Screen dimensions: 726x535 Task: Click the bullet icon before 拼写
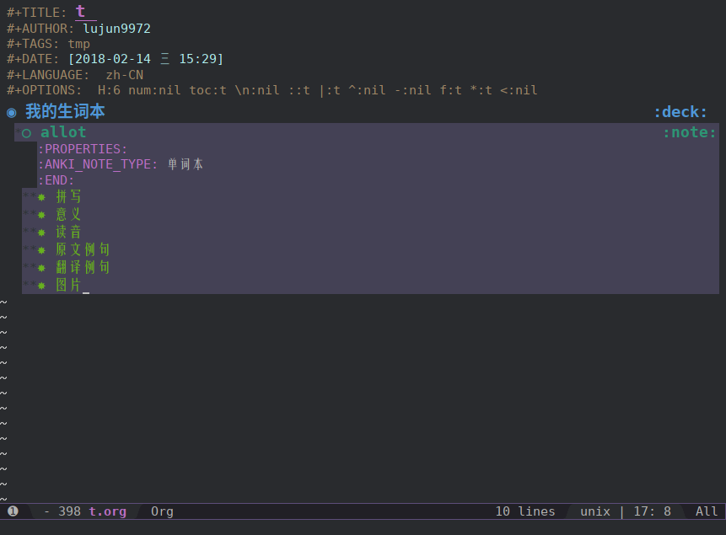coord(40,196)
